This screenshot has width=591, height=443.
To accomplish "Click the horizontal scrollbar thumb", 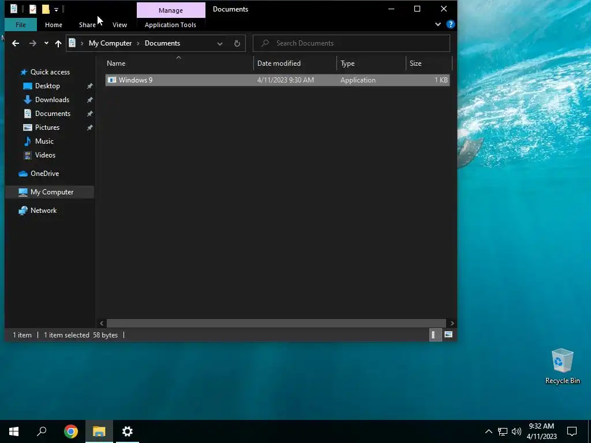I will 276,323.
